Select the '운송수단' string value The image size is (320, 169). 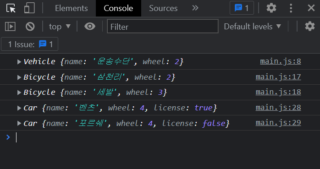tap(113, 61)
